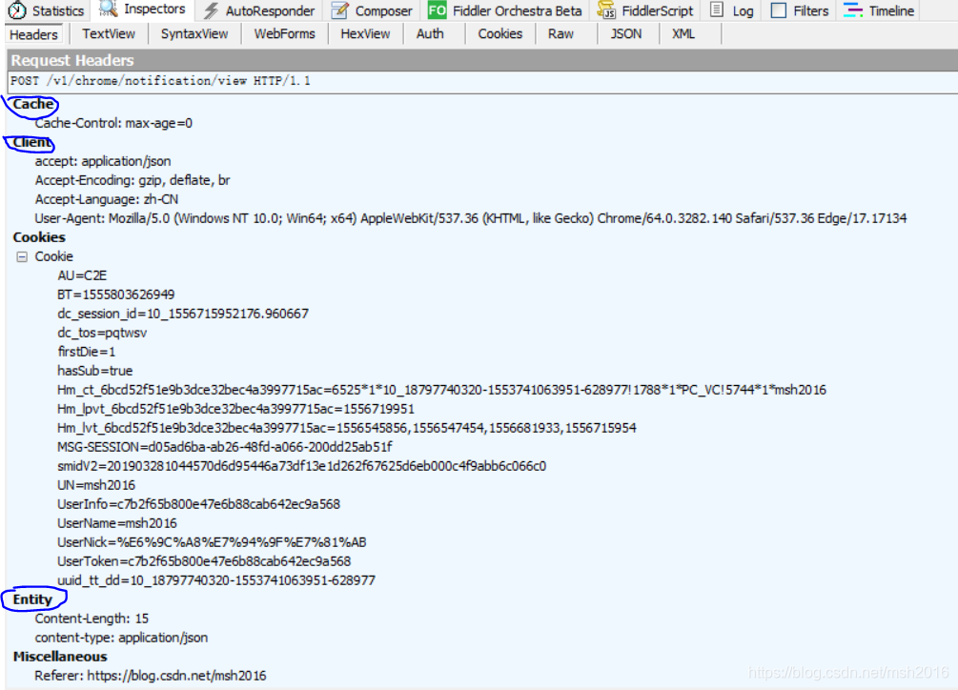This screenshot has width=958, height=690.
Task: Collapse the Cookie tree node
Action: pos(22,257)
